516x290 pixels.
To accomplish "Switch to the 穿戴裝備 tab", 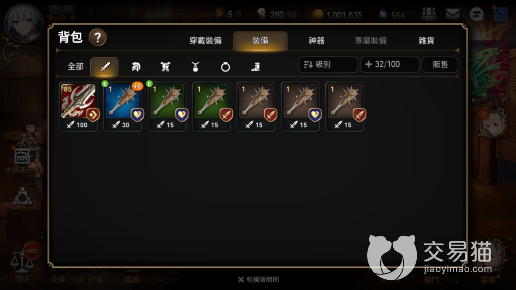I will [205, 41].
